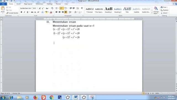Switch to Page Layout tab
The width and height of the screenshot is (177, 100).
[28, 4]
